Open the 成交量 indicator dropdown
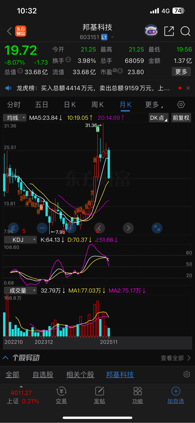Viewport: 195px width, 423px height. [x=21, y=290]
